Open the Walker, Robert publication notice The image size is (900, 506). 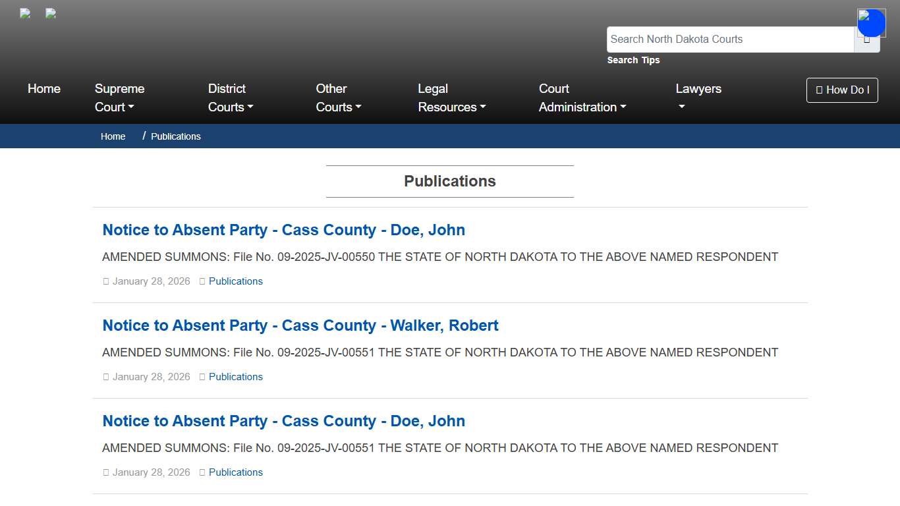[x=300, y=325]
